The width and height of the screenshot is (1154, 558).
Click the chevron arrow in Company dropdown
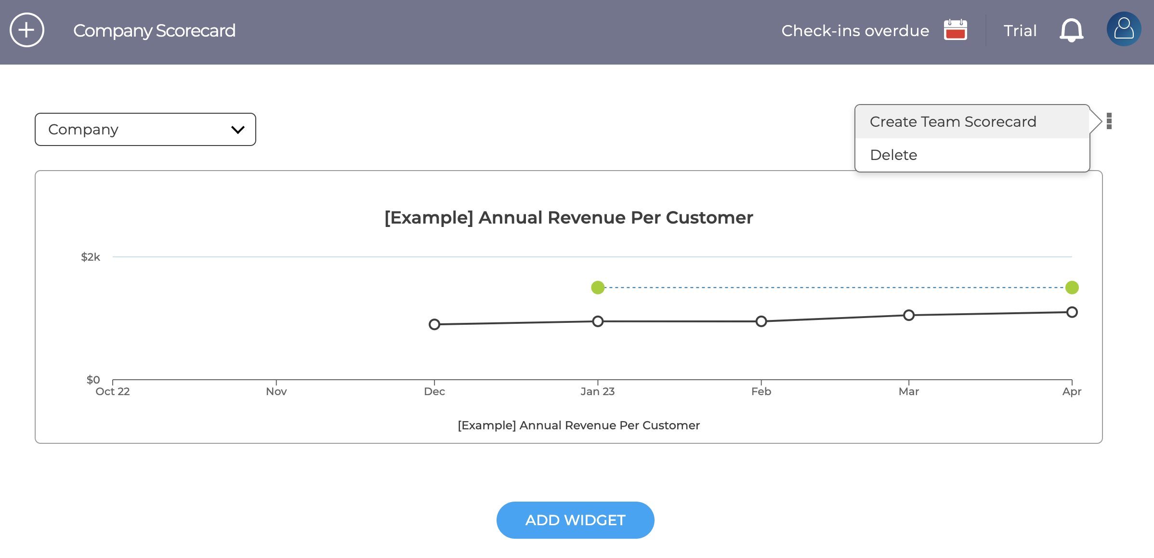238,130
